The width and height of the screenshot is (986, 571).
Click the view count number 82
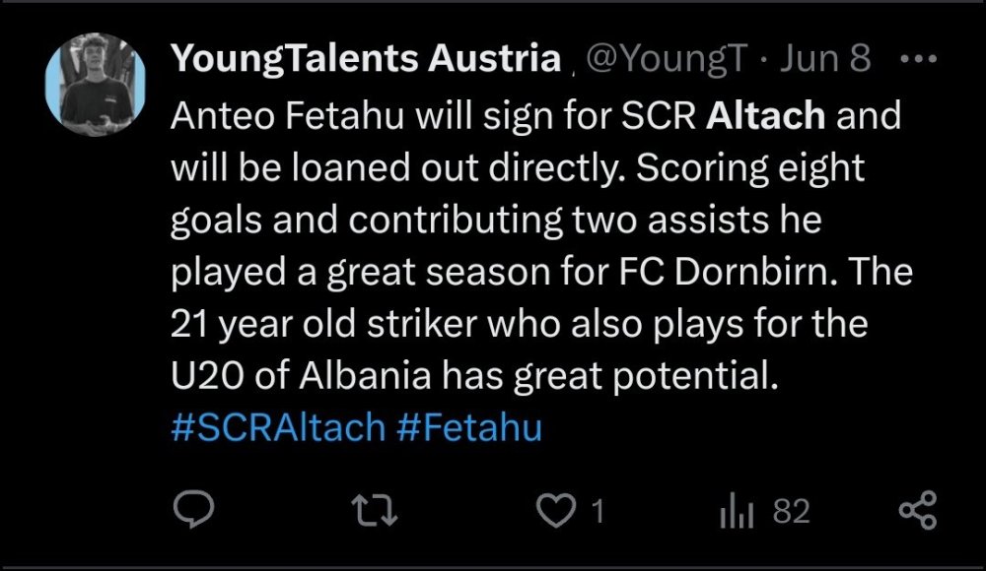[791, 512]
